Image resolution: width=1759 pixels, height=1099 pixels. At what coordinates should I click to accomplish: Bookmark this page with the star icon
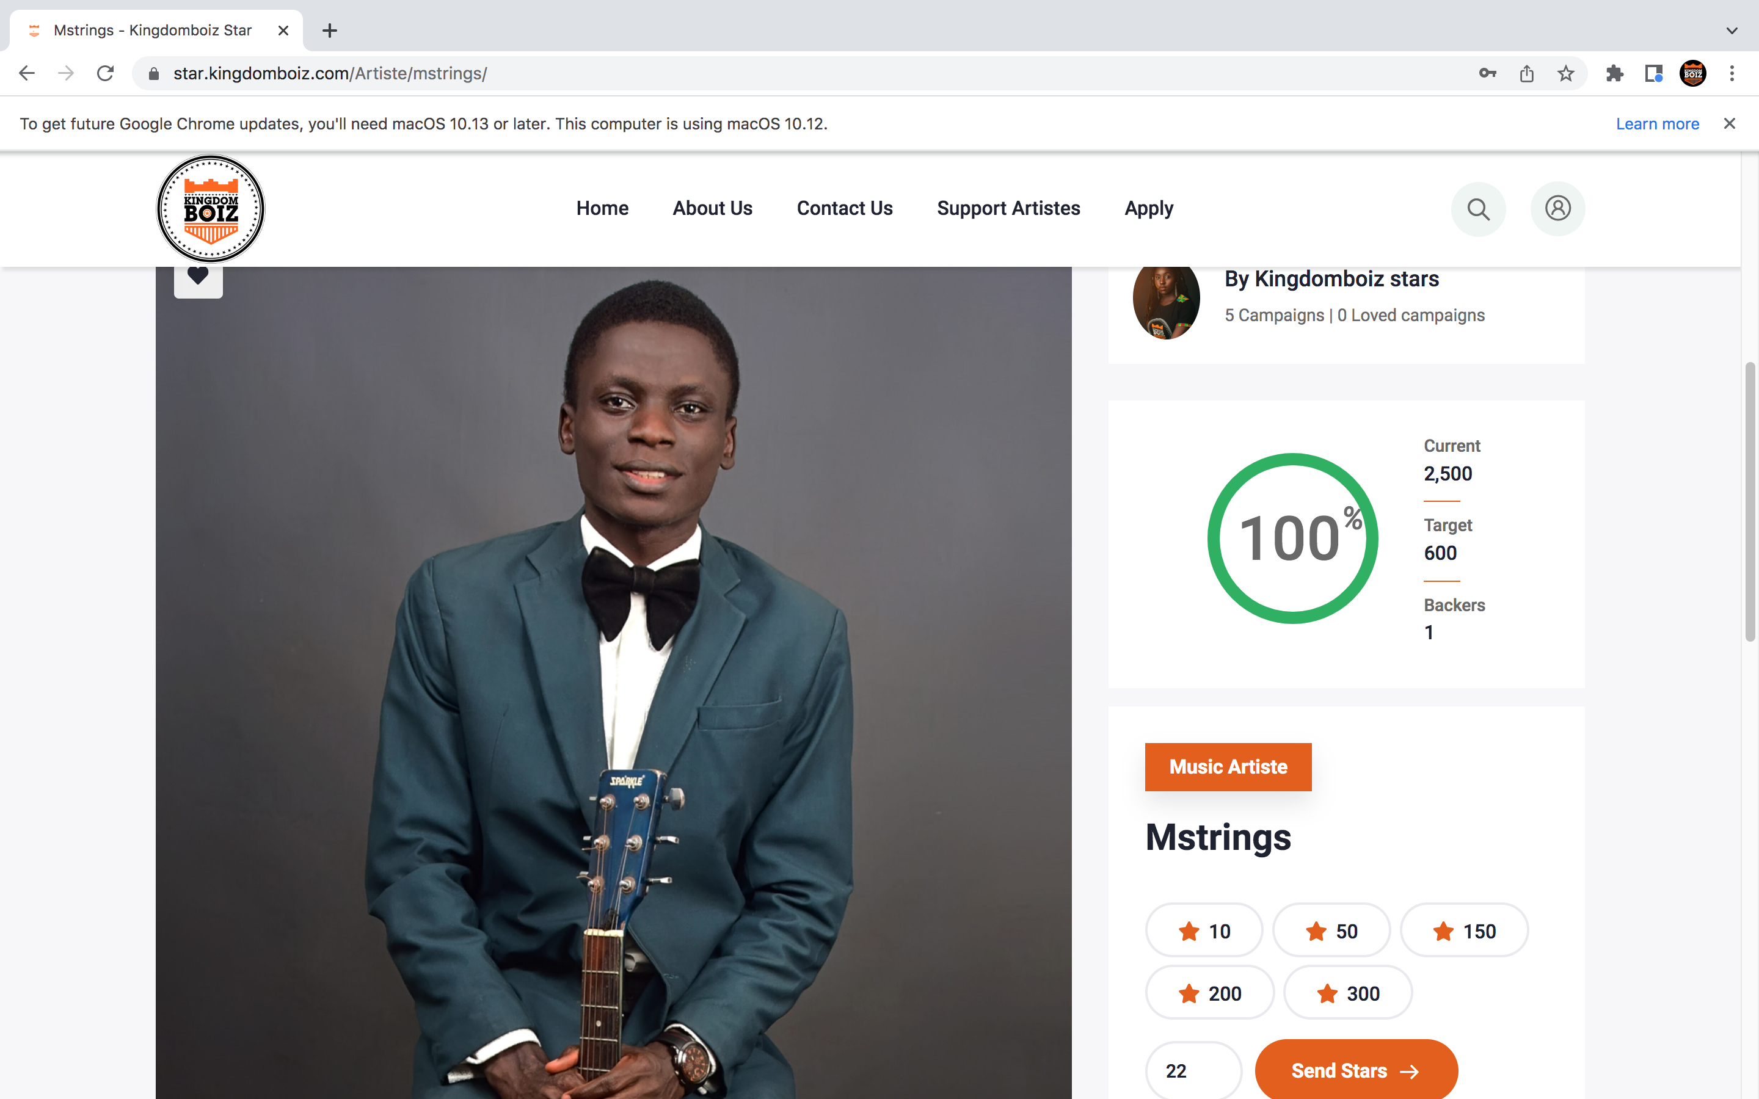pyautogui.click(x=1565, y=73)
